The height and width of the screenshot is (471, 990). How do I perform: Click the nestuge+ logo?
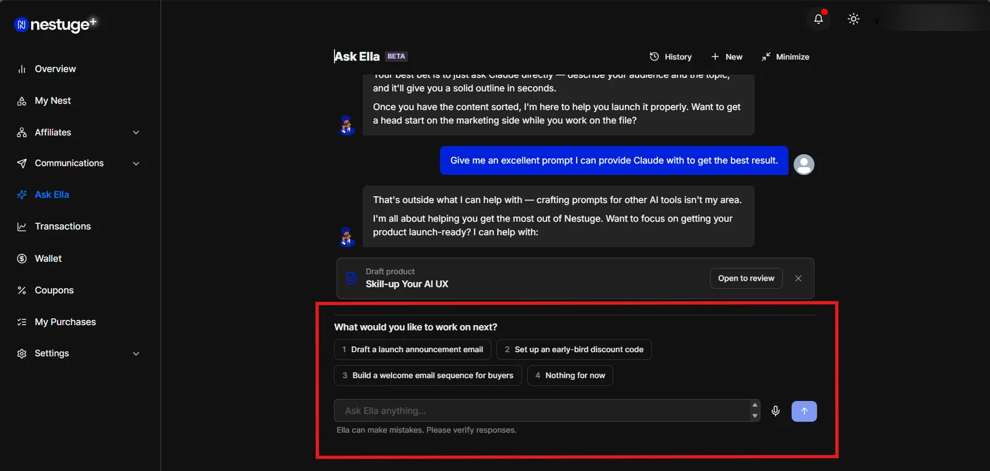[x=56, y=24]
